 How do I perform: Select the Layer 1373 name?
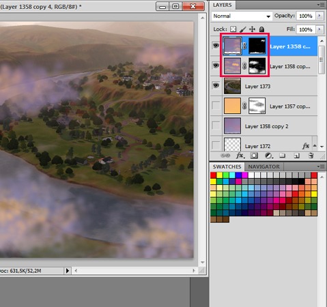(x=257, y=87)
